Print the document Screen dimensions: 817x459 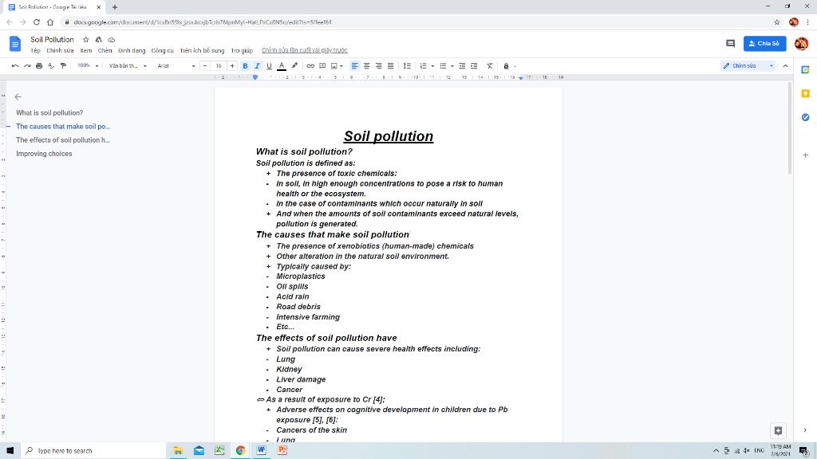39,66
